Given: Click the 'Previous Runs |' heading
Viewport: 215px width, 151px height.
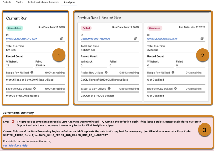Looking at the screenshot, I should 89,18.
